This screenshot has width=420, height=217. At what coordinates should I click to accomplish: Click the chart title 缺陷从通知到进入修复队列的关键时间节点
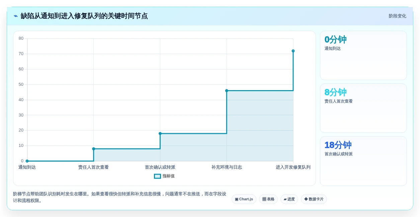(84, 16)
